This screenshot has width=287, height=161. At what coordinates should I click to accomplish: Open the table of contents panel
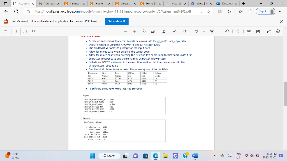[5, 31]
